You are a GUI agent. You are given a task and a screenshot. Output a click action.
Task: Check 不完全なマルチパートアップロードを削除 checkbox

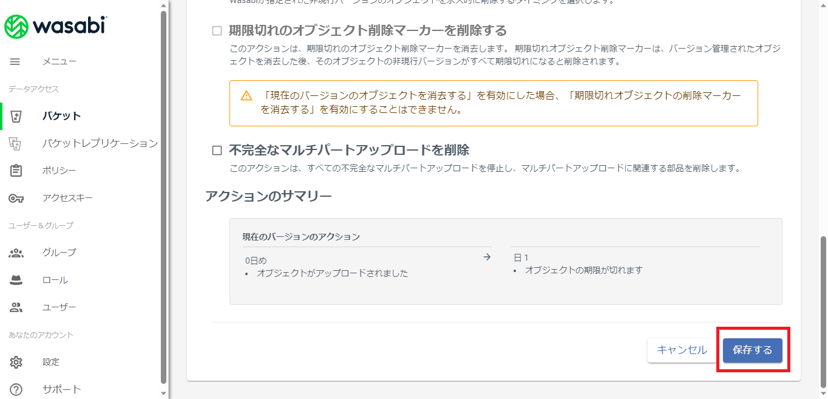pyautogui.click(x=217, y=150)
